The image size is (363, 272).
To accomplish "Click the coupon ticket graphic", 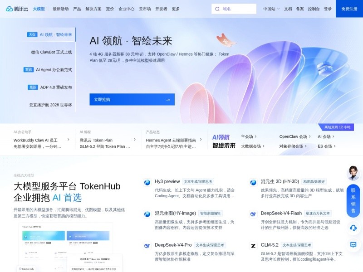I will [x=226, y=41].
